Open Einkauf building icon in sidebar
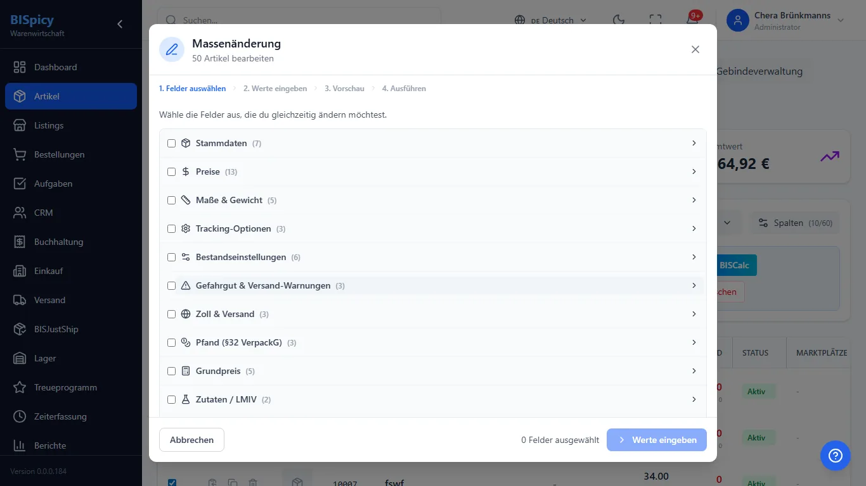This screenshot has width=866, height=486. 20,271
